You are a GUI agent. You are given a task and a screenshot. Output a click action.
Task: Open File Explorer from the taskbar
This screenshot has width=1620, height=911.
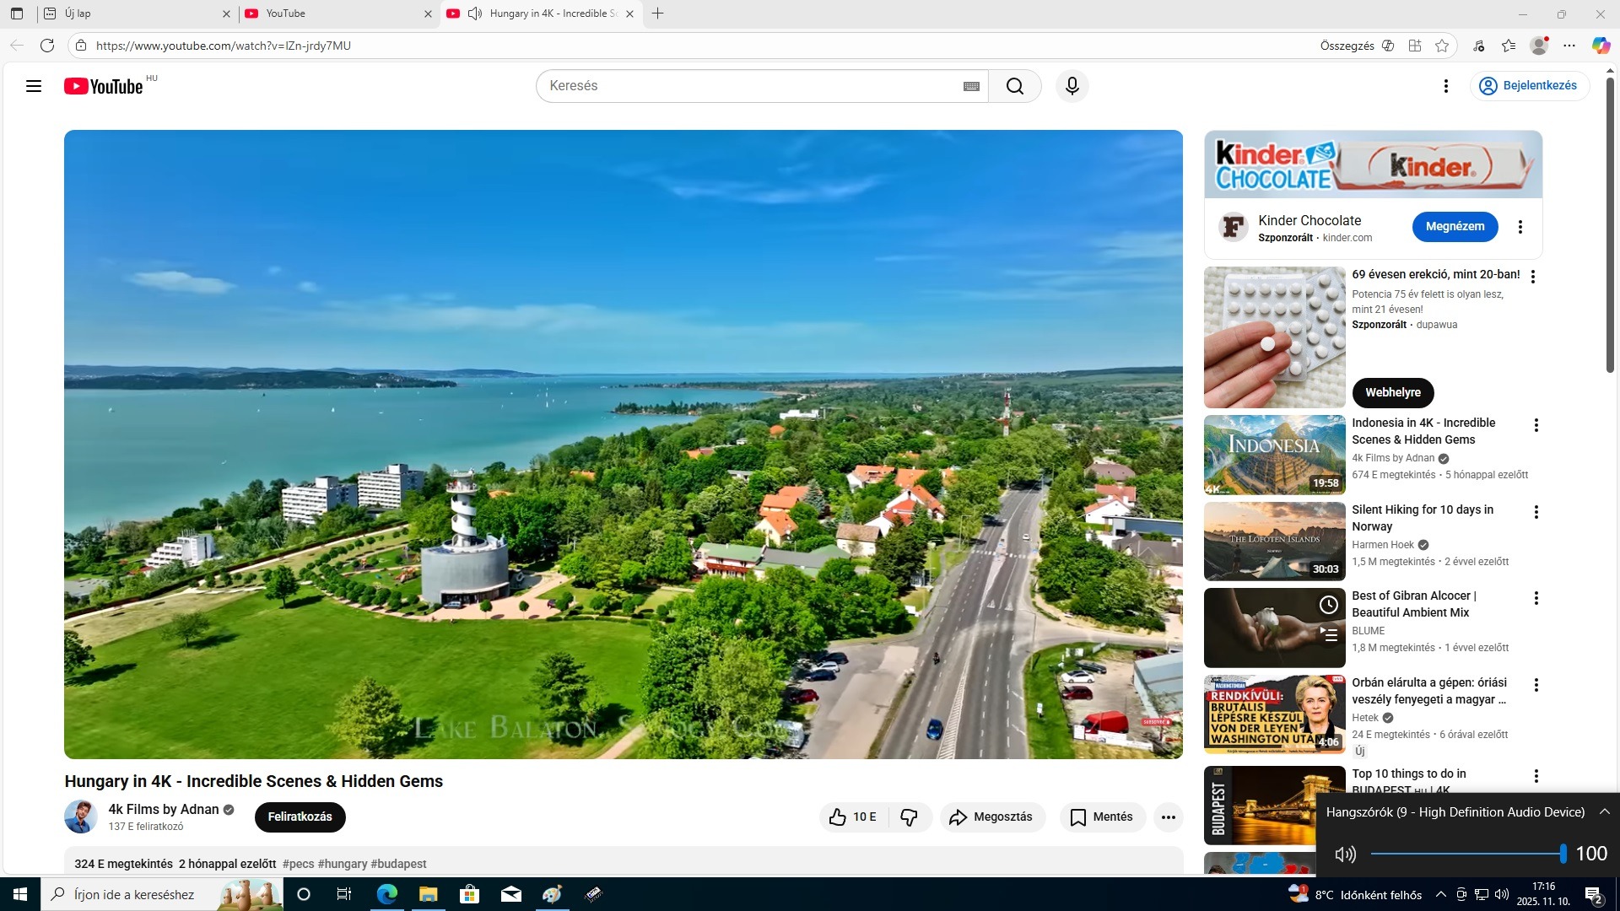(428, 894)
